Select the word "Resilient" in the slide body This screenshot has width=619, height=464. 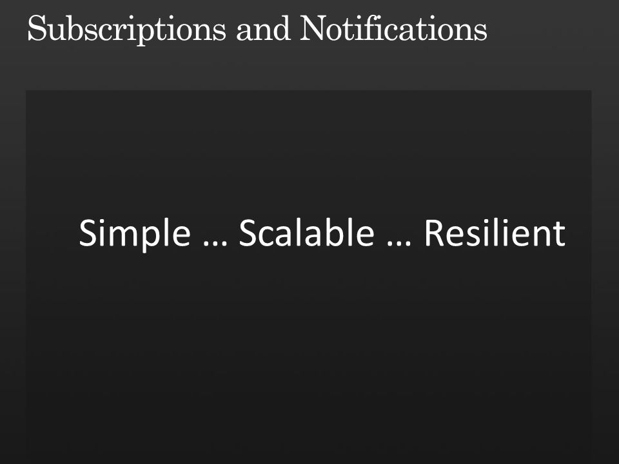pos(495,233)
